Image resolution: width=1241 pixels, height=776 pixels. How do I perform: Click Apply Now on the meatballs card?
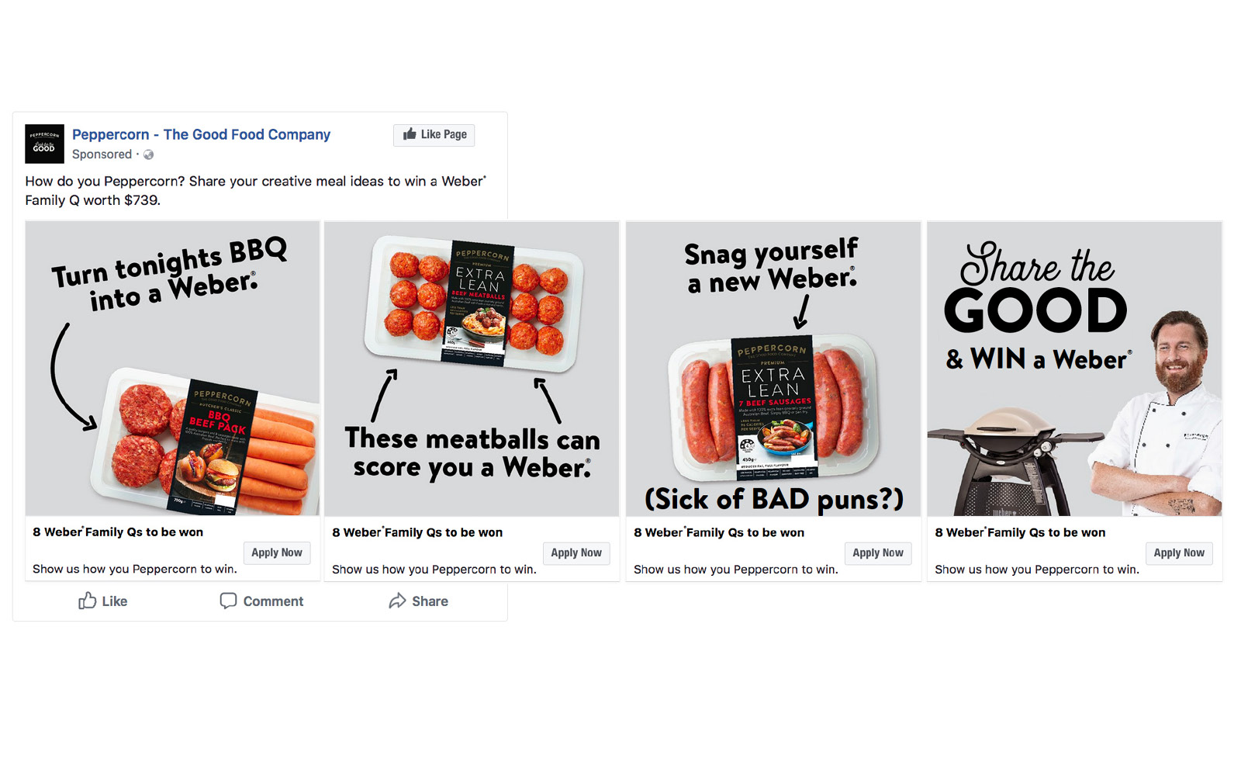tap(576, 553)
